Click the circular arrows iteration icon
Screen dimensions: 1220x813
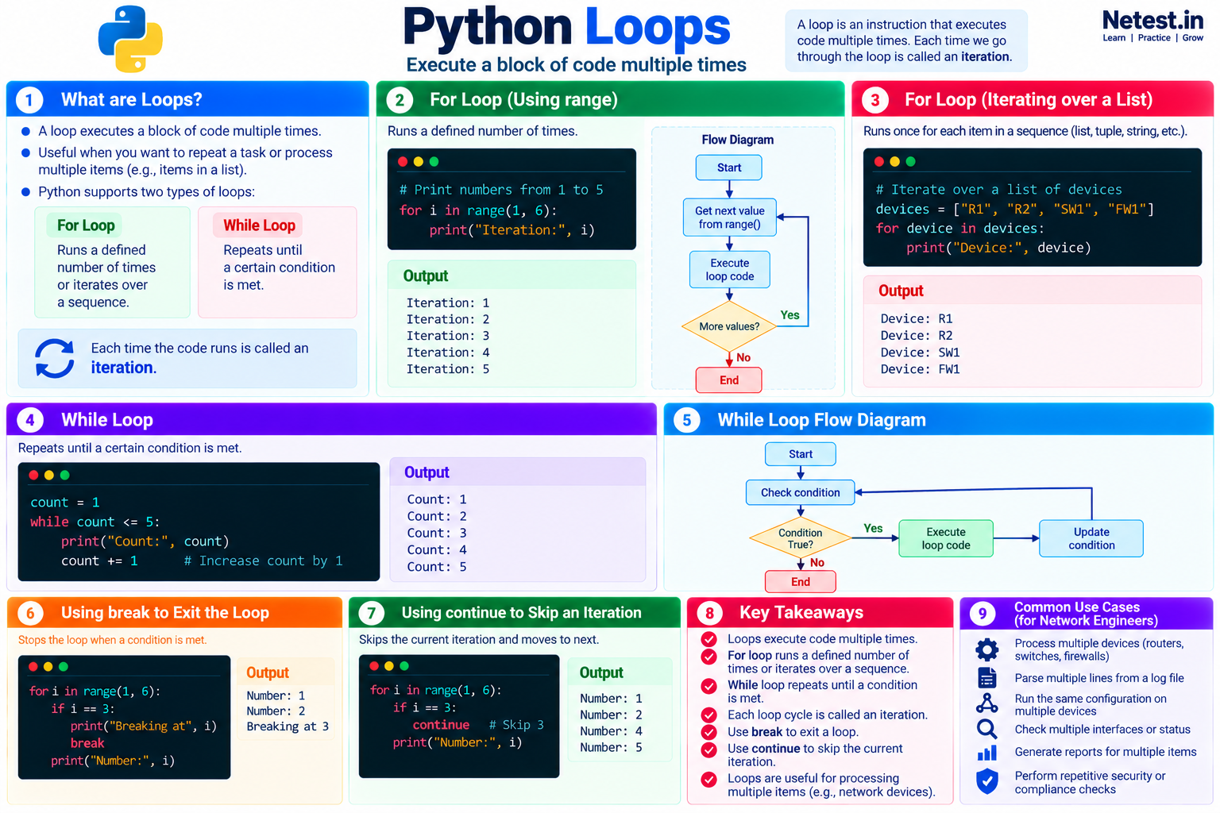[x=55, y=358]
